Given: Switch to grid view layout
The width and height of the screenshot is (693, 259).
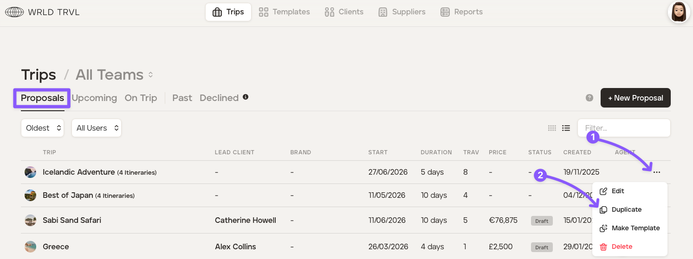Looking at the screenshot, I should point(552,128).
